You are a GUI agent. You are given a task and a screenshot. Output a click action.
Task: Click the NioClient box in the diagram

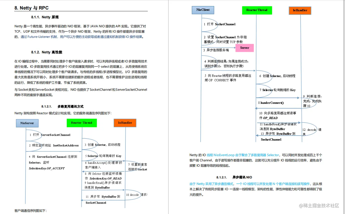202,10
